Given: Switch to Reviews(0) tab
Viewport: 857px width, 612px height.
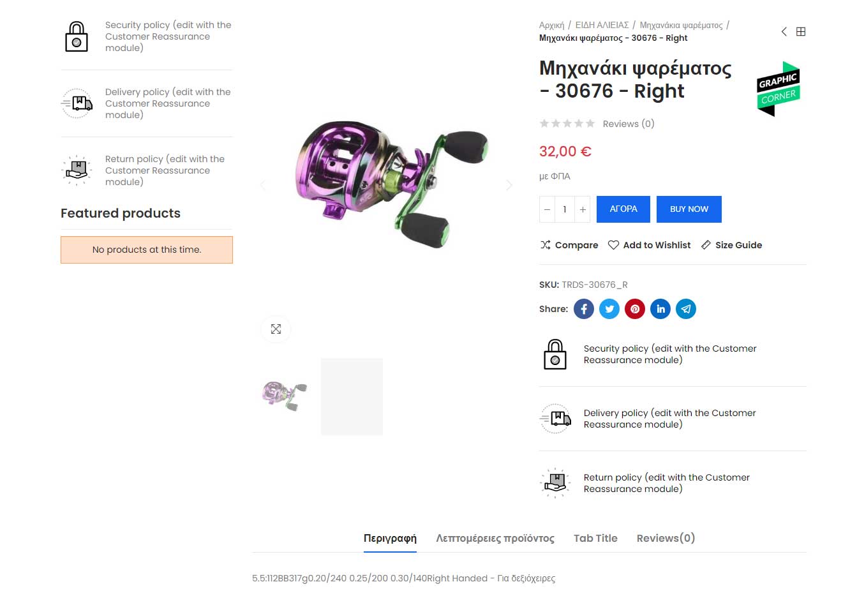Looking at the screenshot, I should 666,538.
